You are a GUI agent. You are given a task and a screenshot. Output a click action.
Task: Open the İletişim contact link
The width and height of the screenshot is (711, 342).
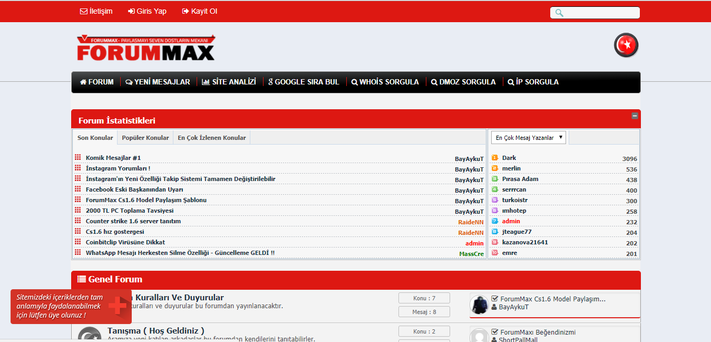point(96,11)
